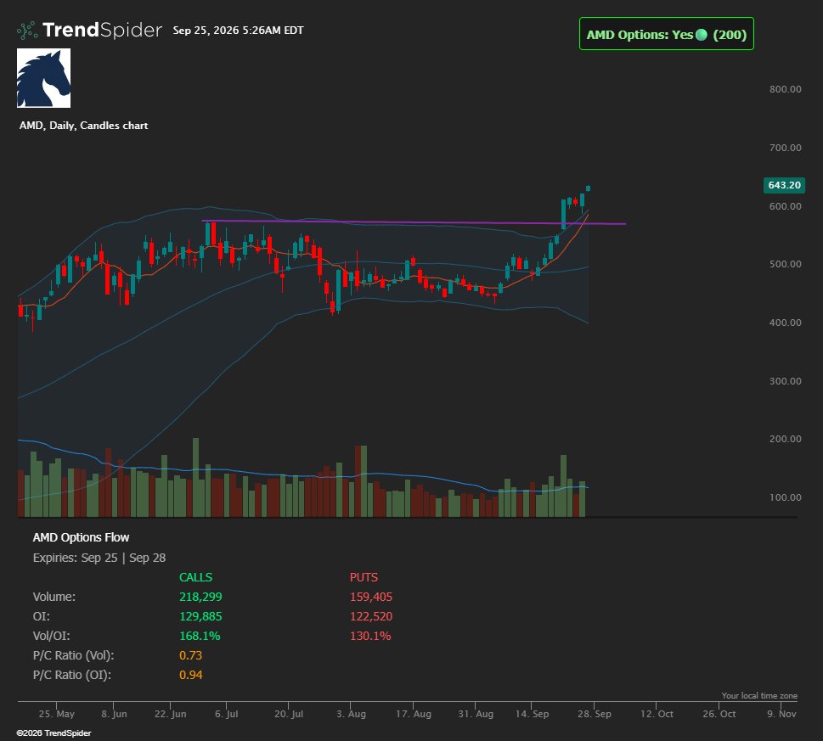Click the 14. Sep date axis label
Image resolution: width=823 pixels, height=741 pixels.
532,714
